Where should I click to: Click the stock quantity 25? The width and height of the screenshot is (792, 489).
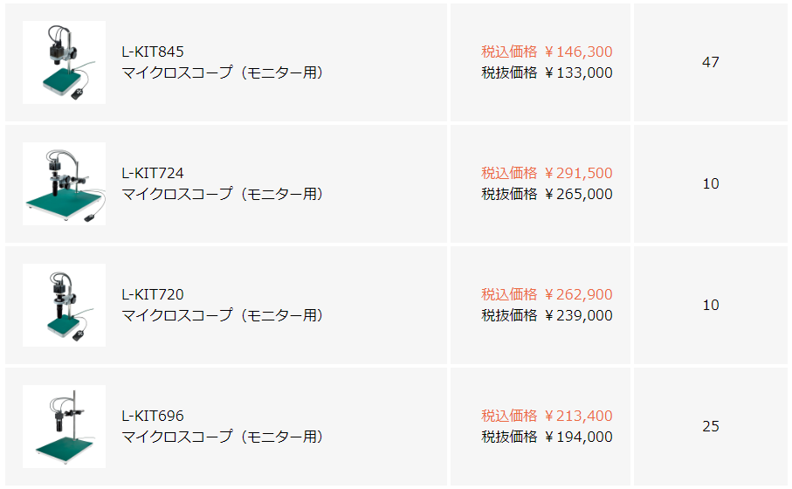coord(711,426)
